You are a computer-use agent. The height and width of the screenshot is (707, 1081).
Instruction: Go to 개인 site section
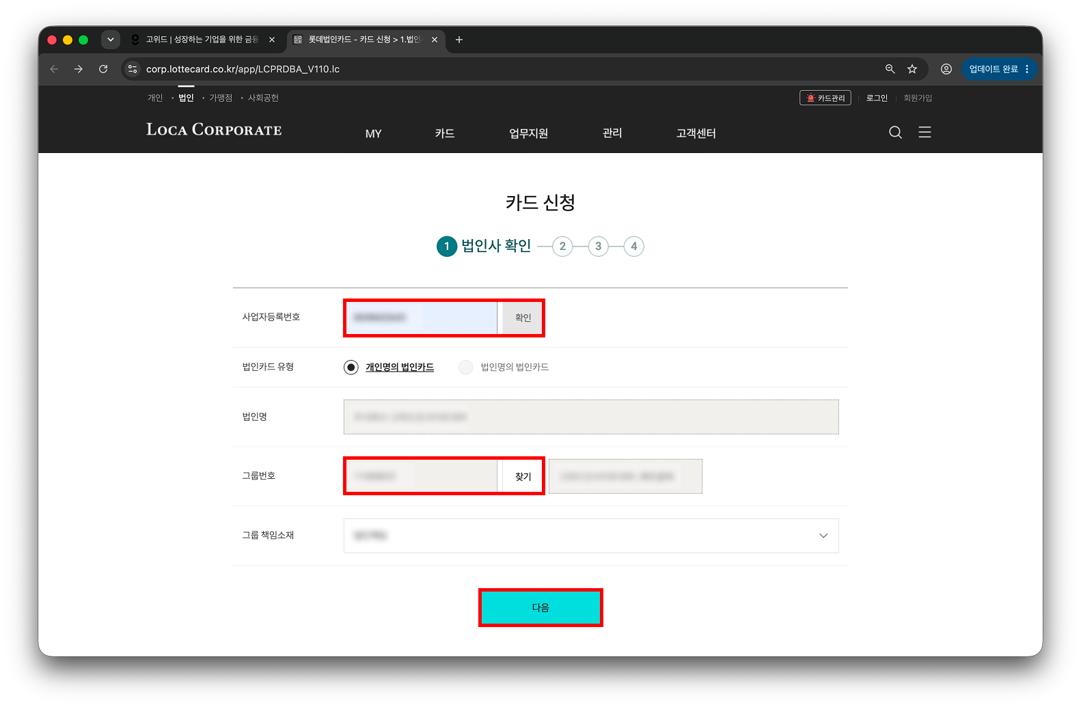coord(155,98)
